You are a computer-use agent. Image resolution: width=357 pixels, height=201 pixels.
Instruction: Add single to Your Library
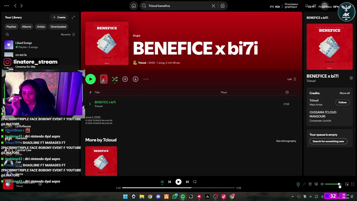click(125, 79)
